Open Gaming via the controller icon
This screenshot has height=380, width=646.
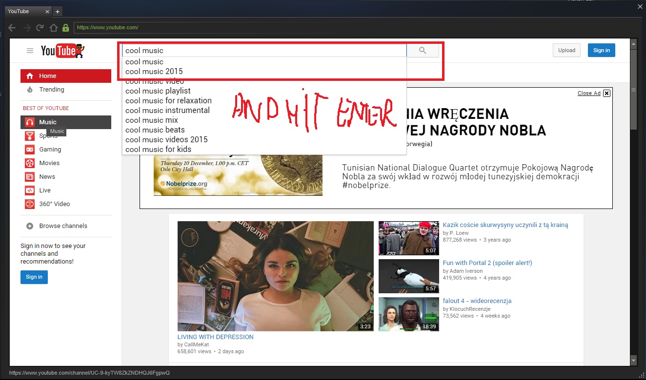click(x=30, y=150)
